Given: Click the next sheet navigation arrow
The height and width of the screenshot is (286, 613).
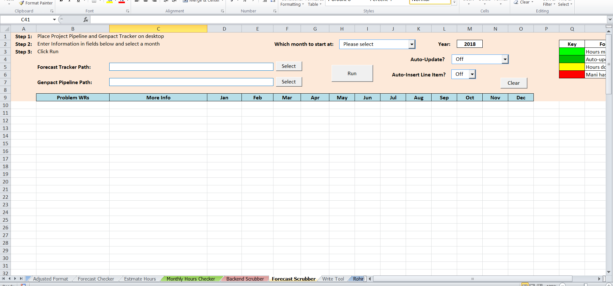Looking at the screenshot, I should (15, 279).
